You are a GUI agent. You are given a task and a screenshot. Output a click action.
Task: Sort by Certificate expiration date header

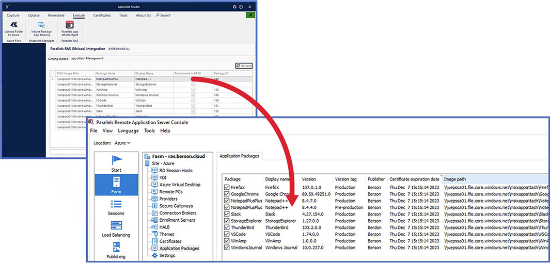point(414,179)
